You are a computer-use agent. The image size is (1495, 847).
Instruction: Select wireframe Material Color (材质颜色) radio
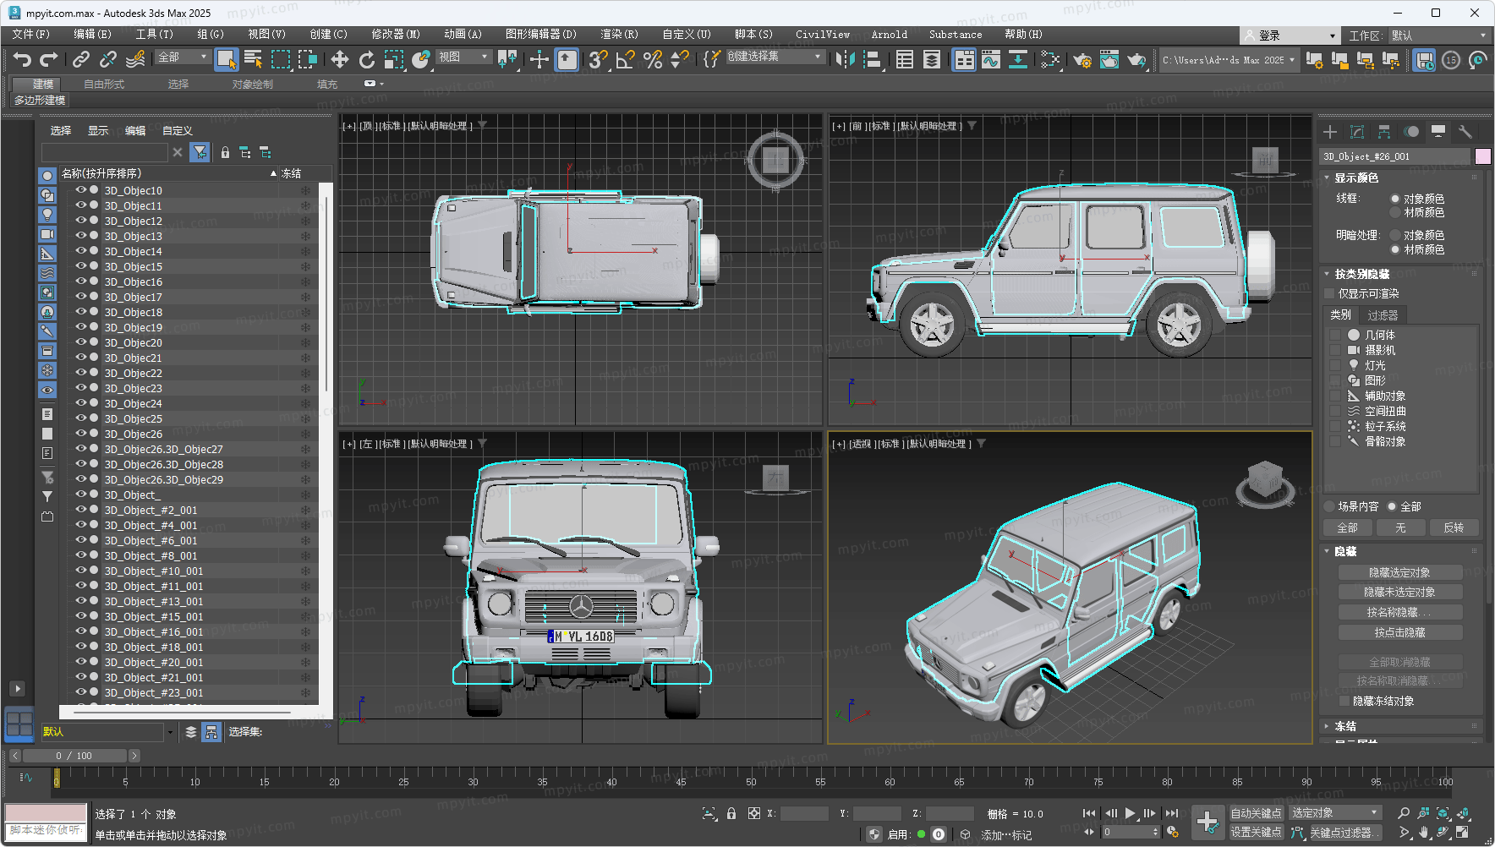(x=1395, y=212)
